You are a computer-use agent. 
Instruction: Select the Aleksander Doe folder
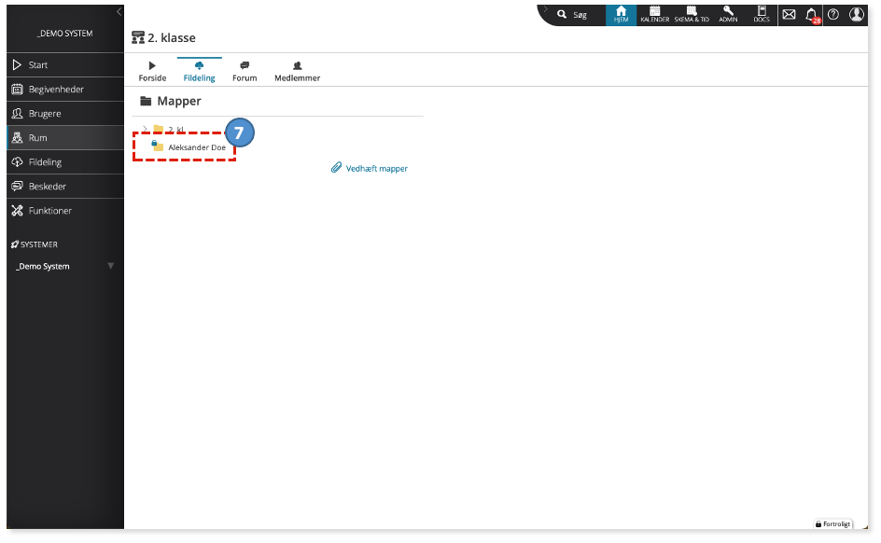pos(189,147)
